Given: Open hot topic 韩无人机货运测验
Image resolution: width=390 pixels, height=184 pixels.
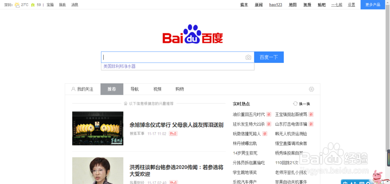Looking at the screenshot, I should pyautogui.click(x=291, y=134).
